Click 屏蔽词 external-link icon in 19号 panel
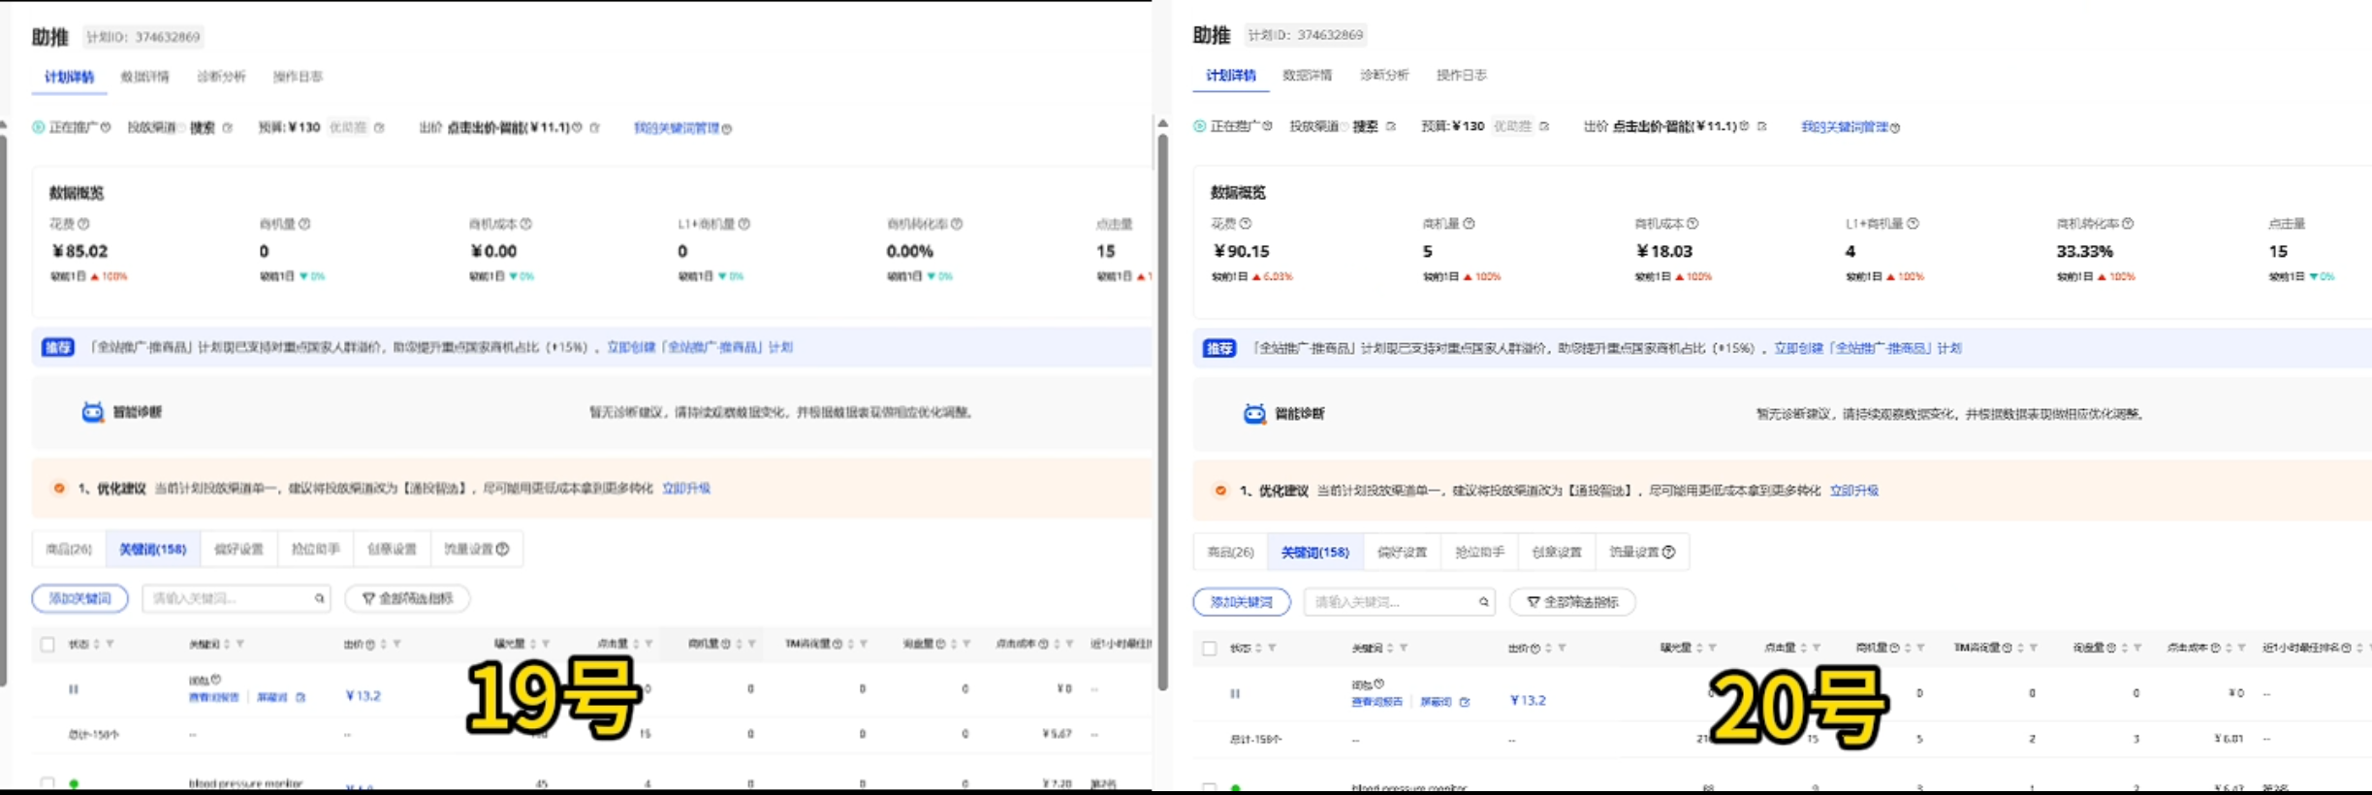This screenshot has height=795, width=2372. pyautogui.click(x=300, y=697)
